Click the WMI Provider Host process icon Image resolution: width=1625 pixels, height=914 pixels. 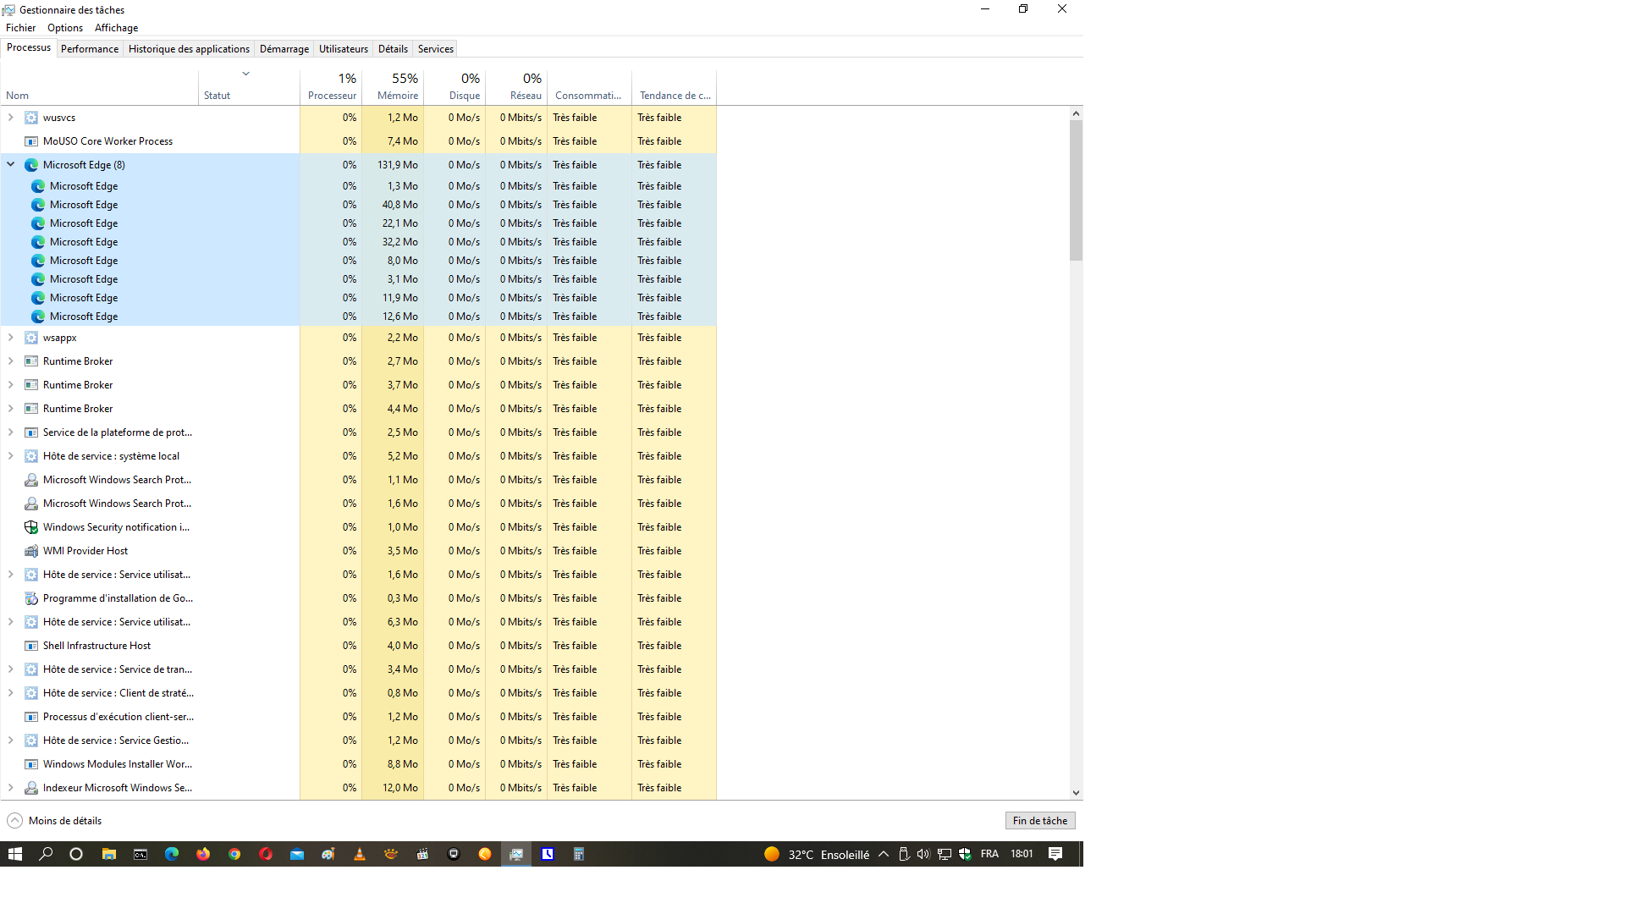[31, 551]
